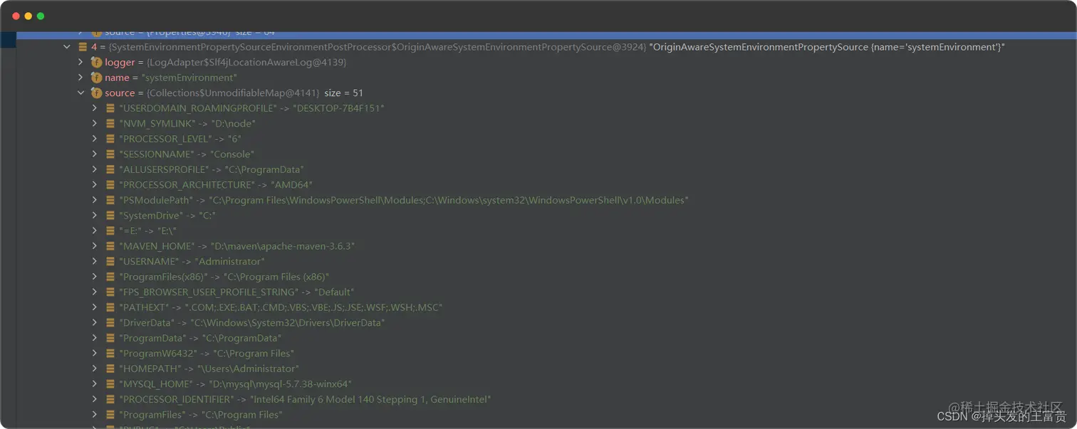Image resolution: width=1077 pixels, height=429 pixels.
Task: Expand the PSModulePath map entry
Action: 95,200
